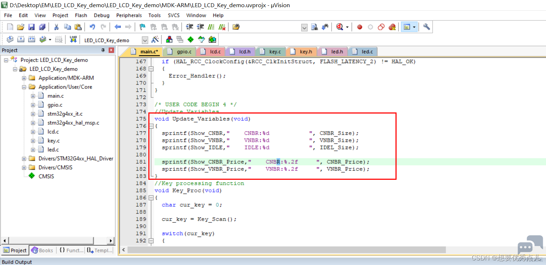Click the editor horizontal scrollbar
The width and height of the screenshot is (546, 265).
pyautogui.click(x=287, y=250)
